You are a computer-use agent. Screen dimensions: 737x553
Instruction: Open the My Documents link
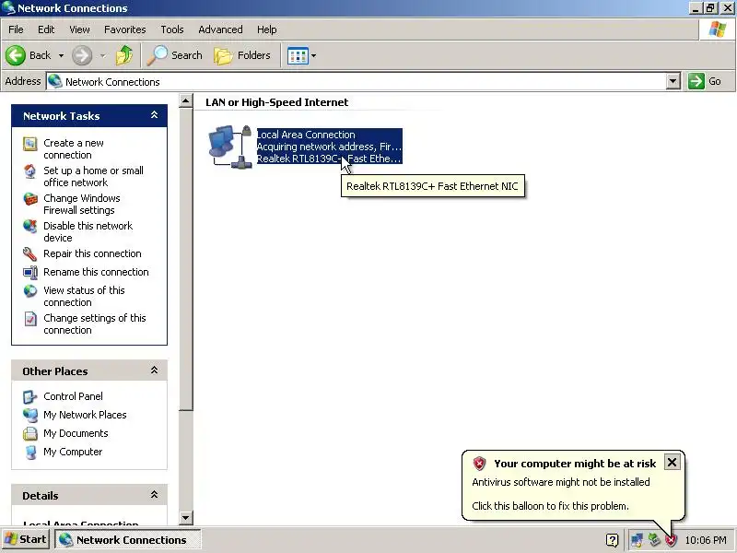point(76,433)
